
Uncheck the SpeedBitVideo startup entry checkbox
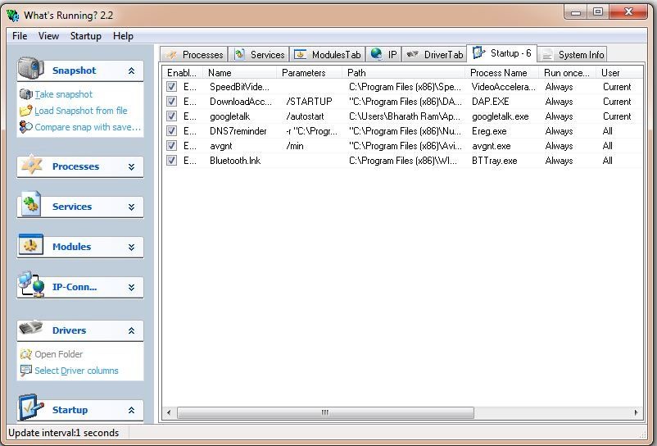pos(172,87)
